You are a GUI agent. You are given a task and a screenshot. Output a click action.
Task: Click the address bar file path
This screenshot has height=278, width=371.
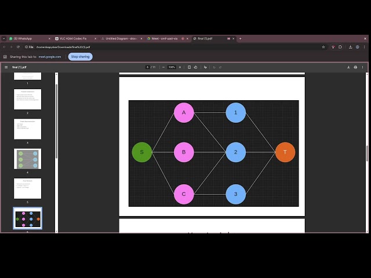pyautogui.click(x=63, y=47)
